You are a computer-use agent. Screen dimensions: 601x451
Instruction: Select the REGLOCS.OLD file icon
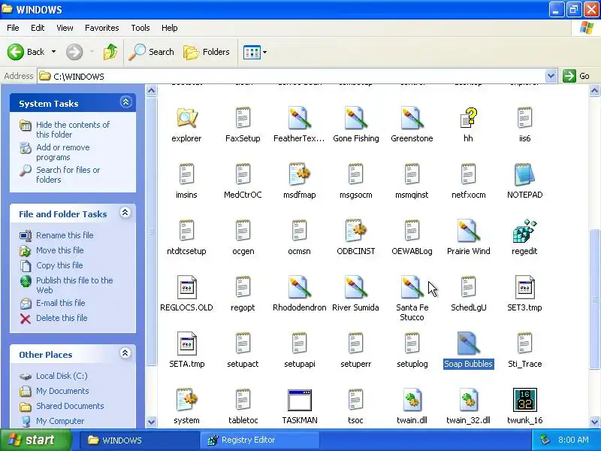pos(186,288)
